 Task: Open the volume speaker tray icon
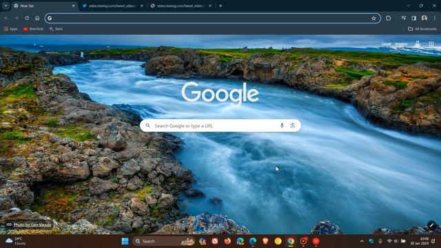coord(396,241)
